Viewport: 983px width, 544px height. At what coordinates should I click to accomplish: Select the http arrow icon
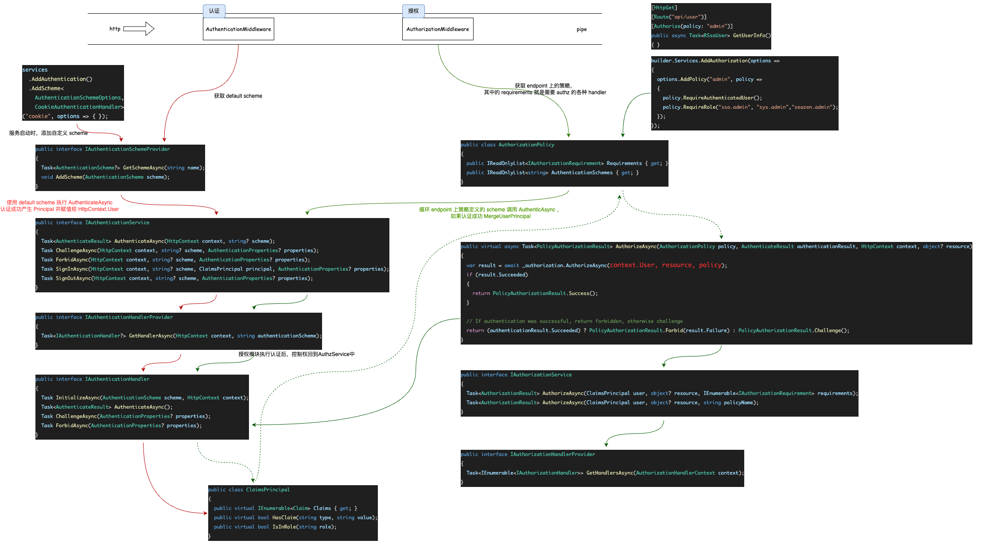tap(140, 28)
